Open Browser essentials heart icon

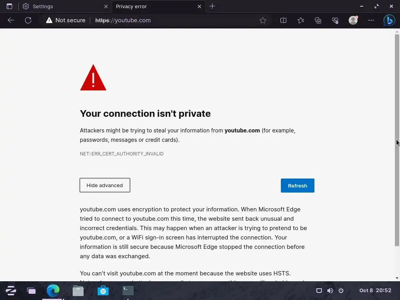pos(335,20)
